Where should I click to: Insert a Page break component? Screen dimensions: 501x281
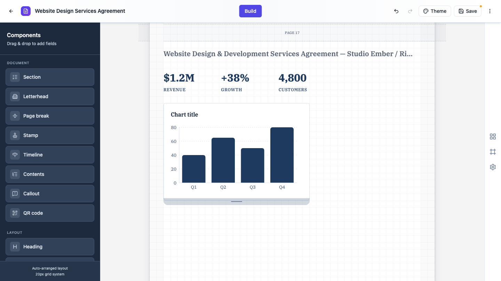coord(50,116)
